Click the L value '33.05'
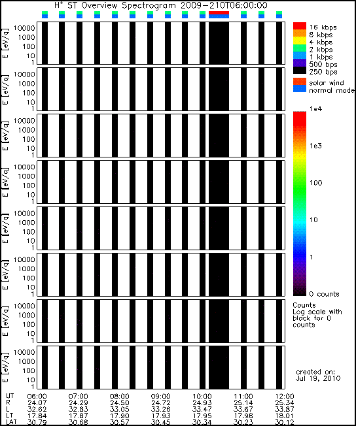356x426 pixels. point(120,410)
